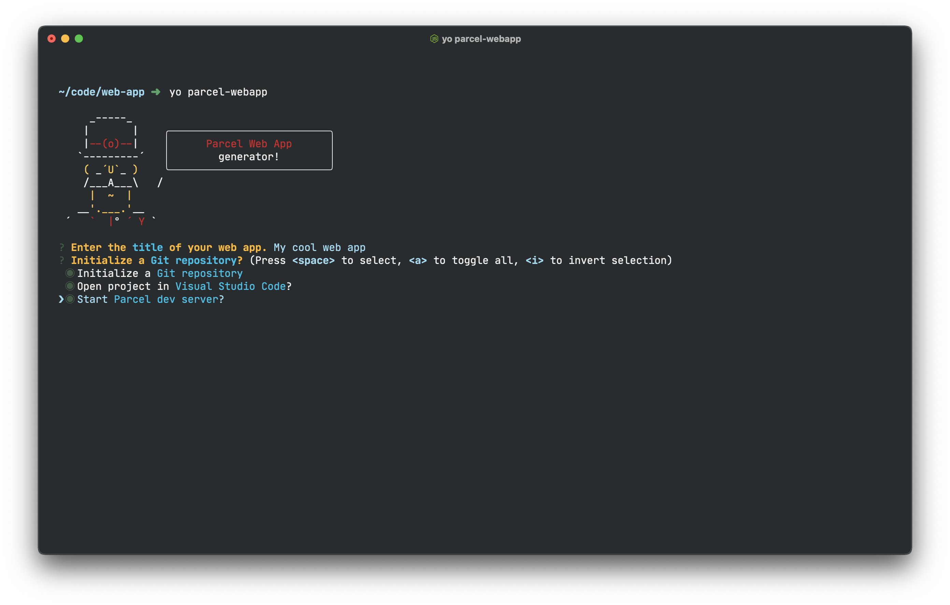Image resolution: width=950 pixels, height=605 pixels.
Task: Click the <space> key hint text
Action: coord(313,260)
